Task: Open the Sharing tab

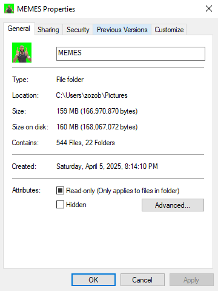Action: pyautogui.click(x=48, y=30)
